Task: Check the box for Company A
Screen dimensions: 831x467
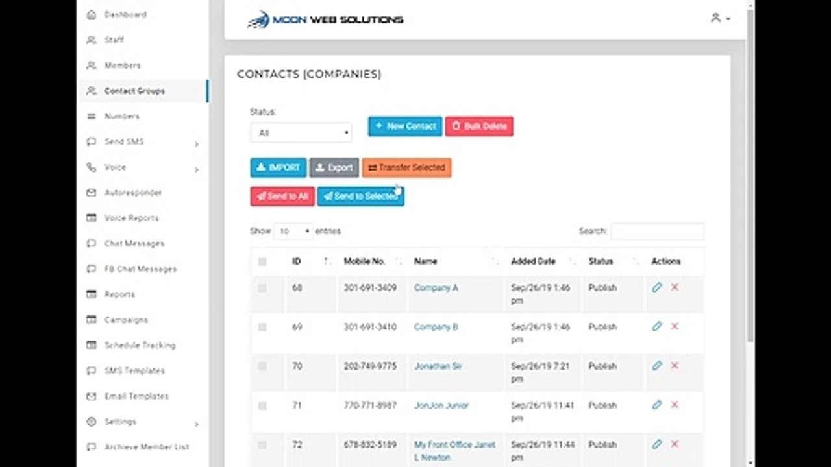Action: 262,288
